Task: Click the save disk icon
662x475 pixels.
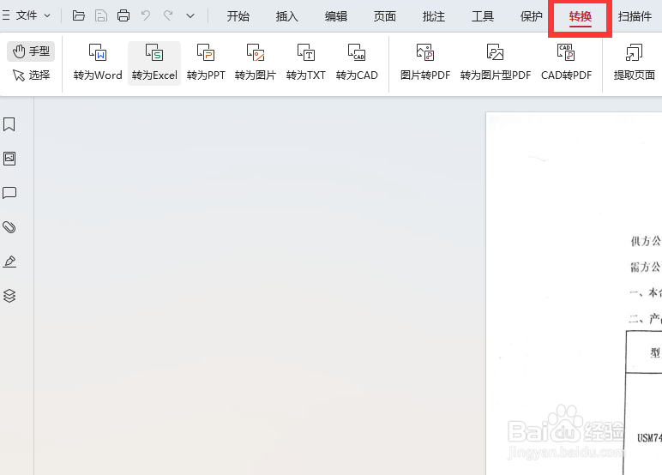Action: 101,15
